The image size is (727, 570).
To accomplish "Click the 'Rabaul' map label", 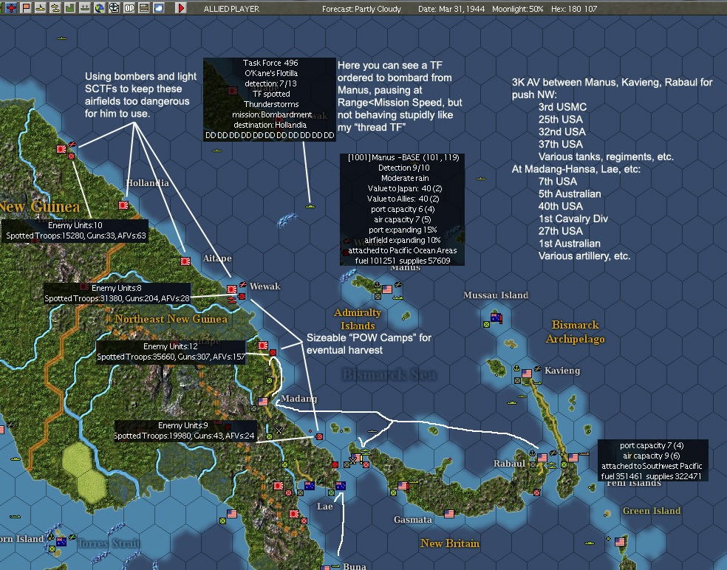I will pyautogui.click(x=509, y=464).
